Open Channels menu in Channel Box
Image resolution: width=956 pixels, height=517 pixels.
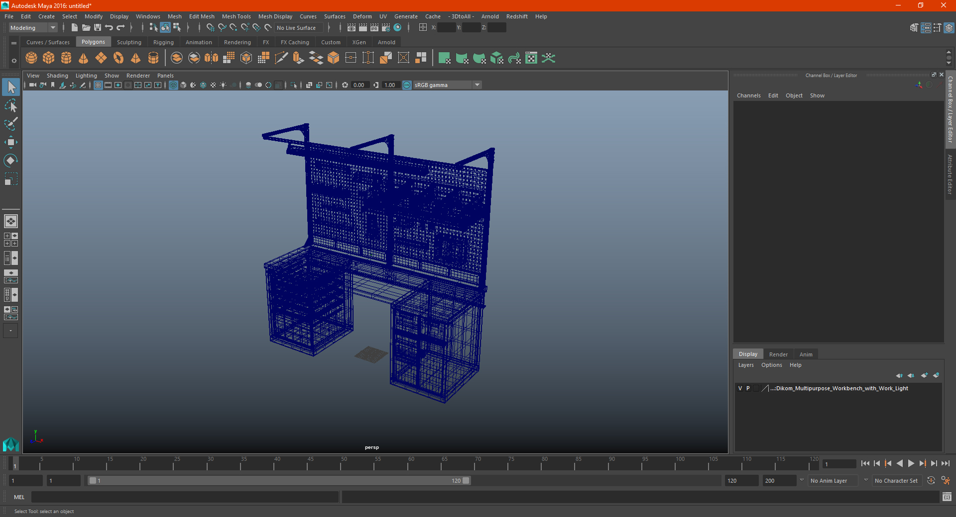748,95
